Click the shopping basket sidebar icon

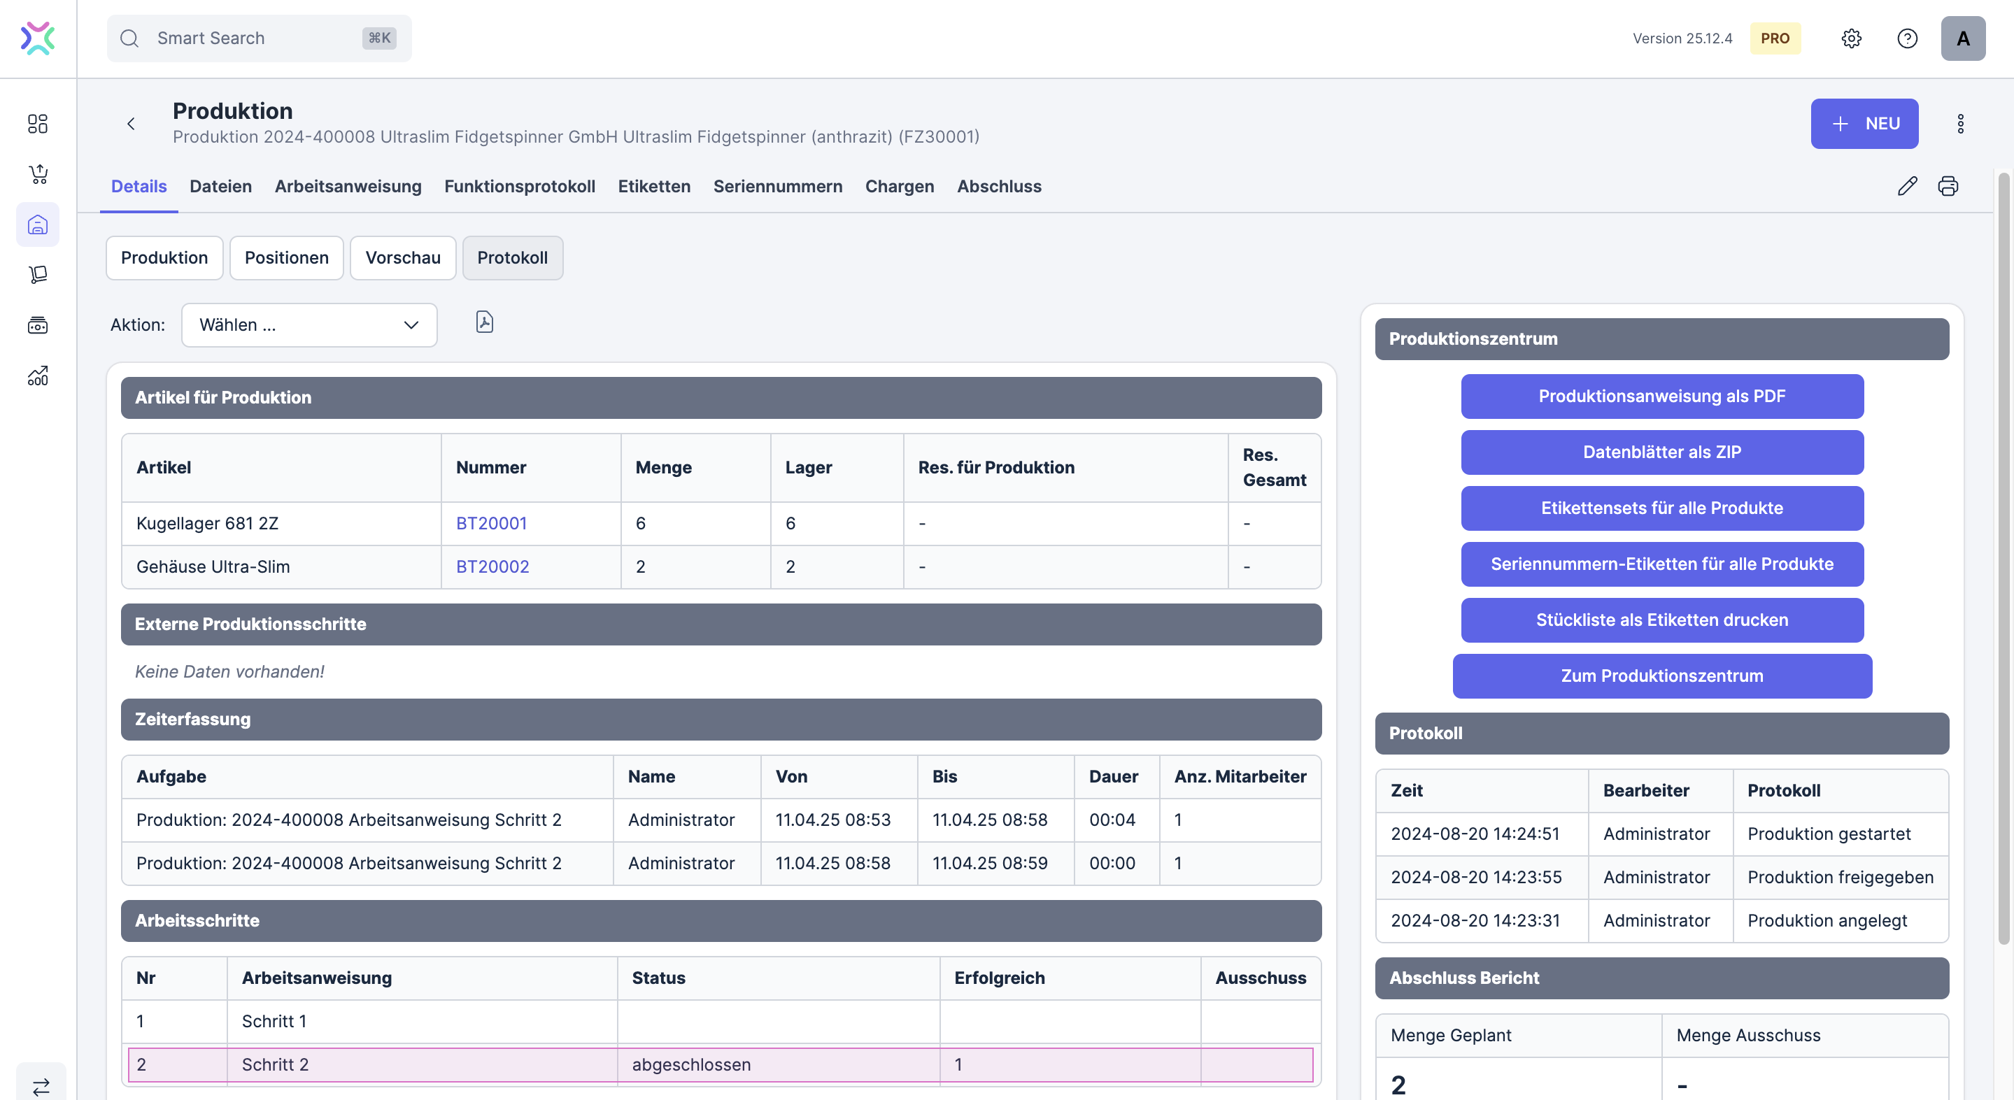click(38, 173)
